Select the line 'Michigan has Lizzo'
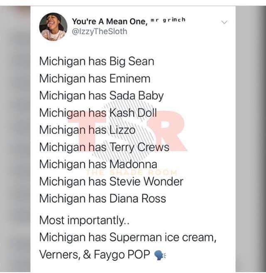This screenshot has height=273, width=266. [x=87, y=130]
